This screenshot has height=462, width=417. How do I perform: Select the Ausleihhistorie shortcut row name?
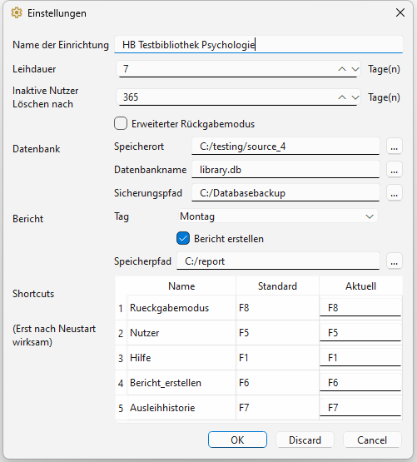[x=181, y=408]
